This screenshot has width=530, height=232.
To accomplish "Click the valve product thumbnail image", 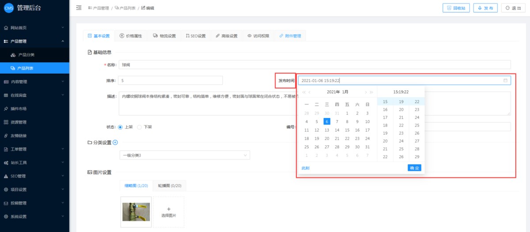I will [x=136, y=212].
